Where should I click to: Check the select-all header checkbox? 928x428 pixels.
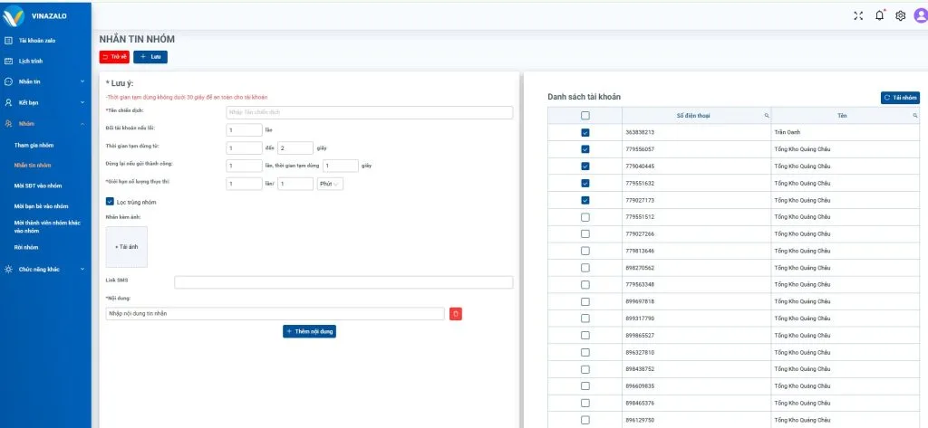(x=585, y=116)
